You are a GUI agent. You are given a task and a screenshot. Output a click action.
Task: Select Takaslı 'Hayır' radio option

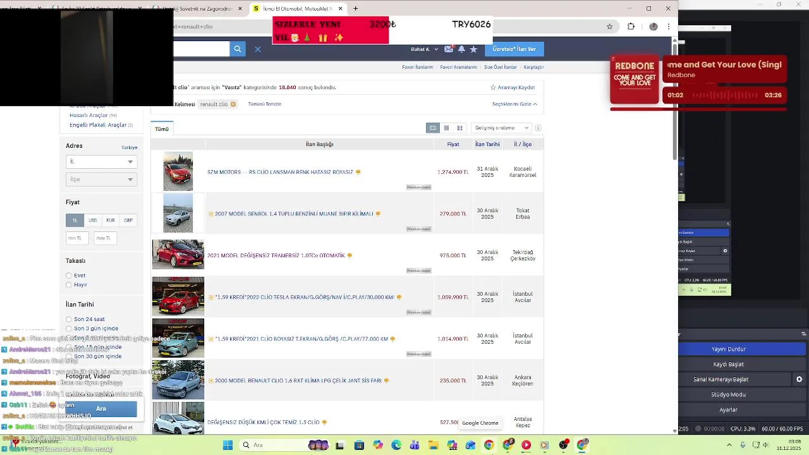(69, 285)
